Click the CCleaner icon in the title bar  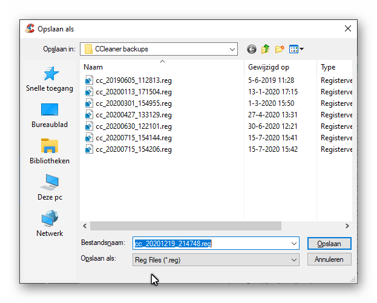click(x=30, y=28)
